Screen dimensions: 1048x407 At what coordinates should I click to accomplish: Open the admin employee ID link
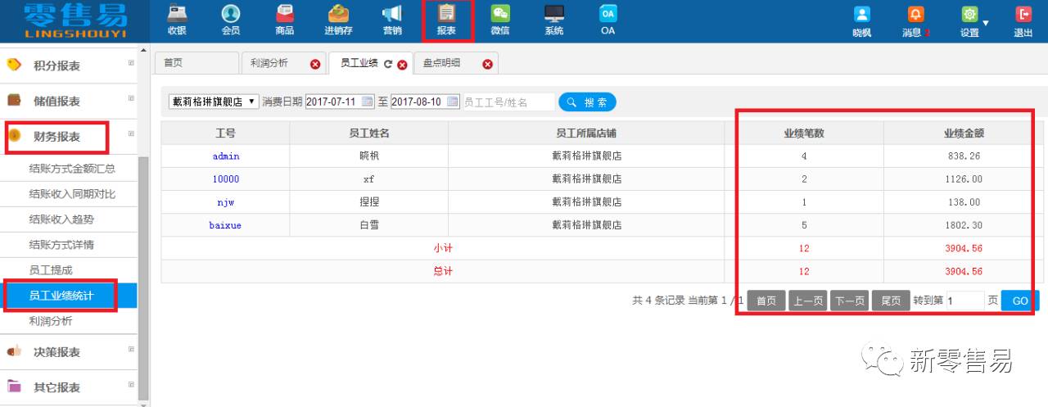pos(226,156)
